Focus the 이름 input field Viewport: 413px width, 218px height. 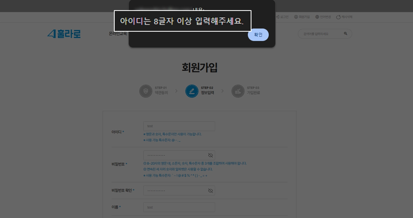coord(179,207)
